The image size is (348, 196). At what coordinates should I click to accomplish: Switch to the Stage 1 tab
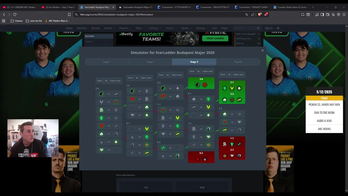click(107, 62)
